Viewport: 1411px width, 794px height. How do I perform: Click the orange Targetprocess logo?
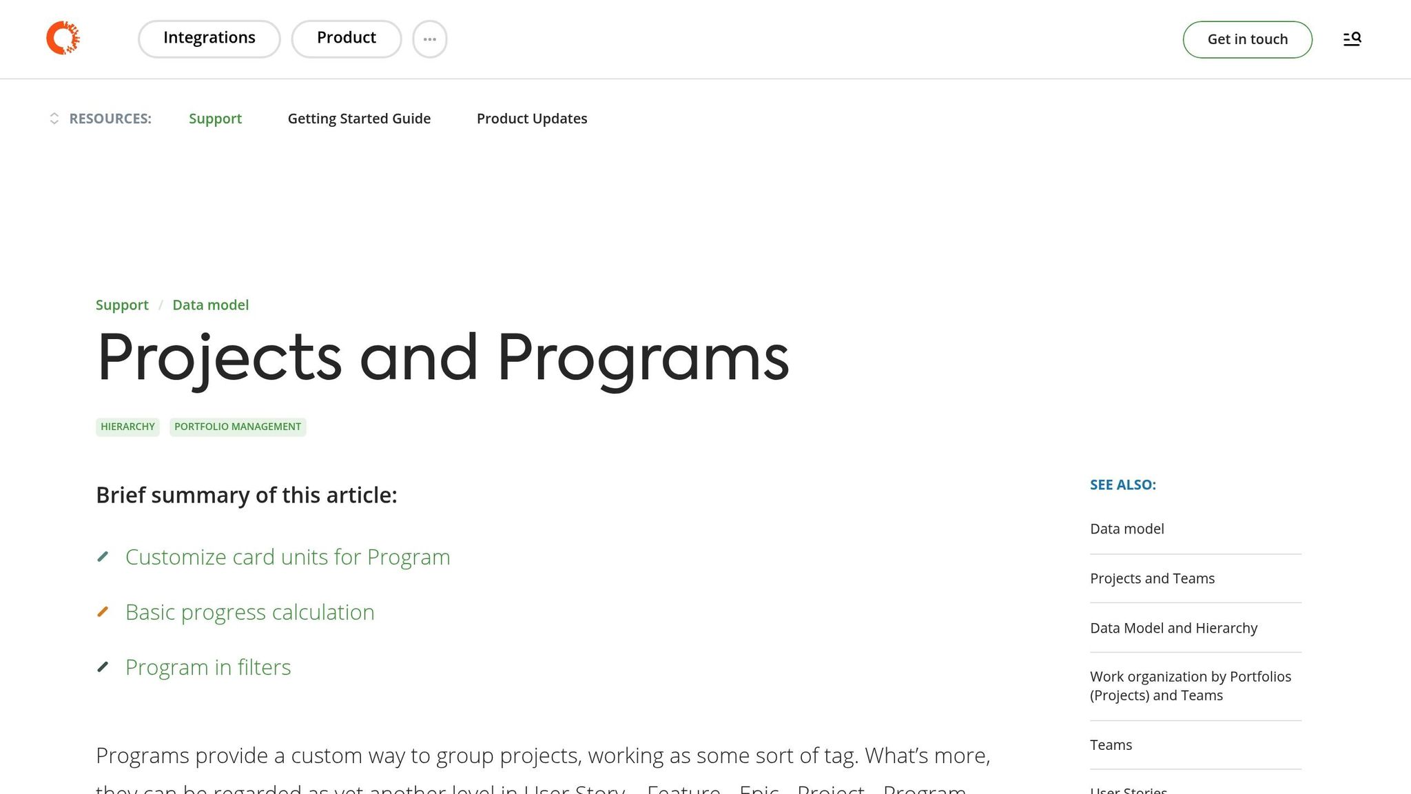coord(63,38)
